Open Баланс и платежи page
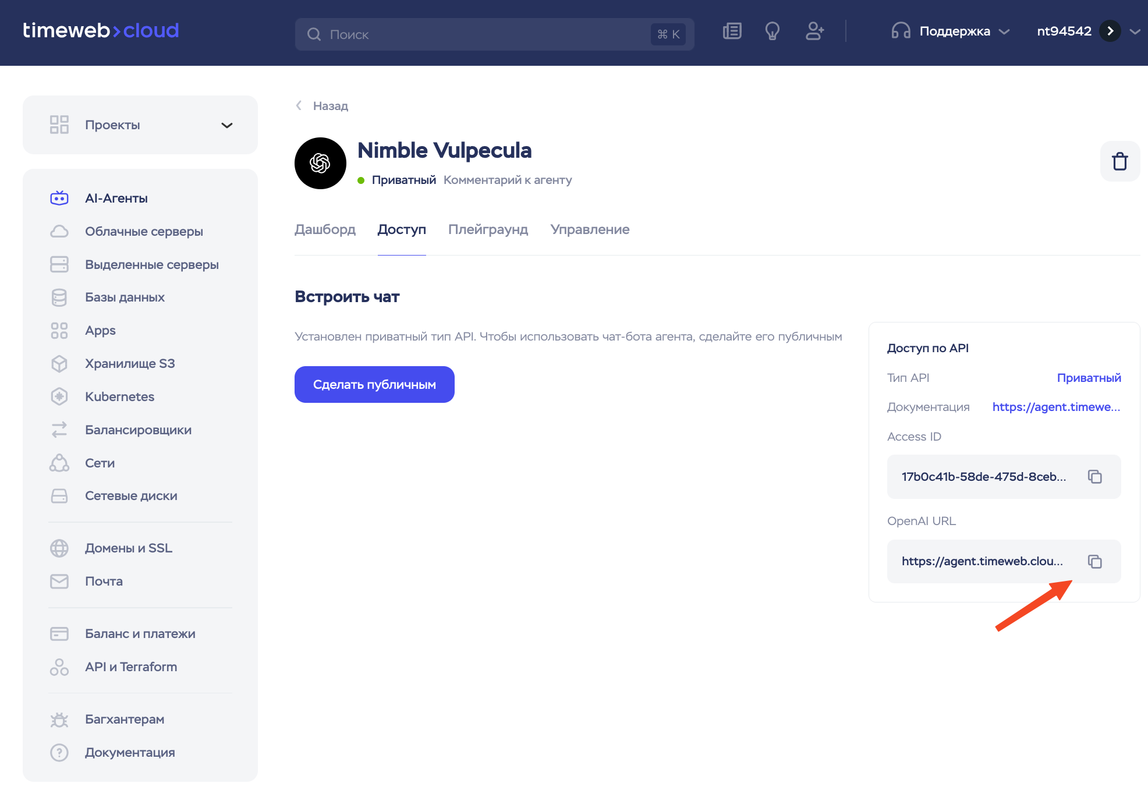The image size is (1148, 801). pos(140,634)
